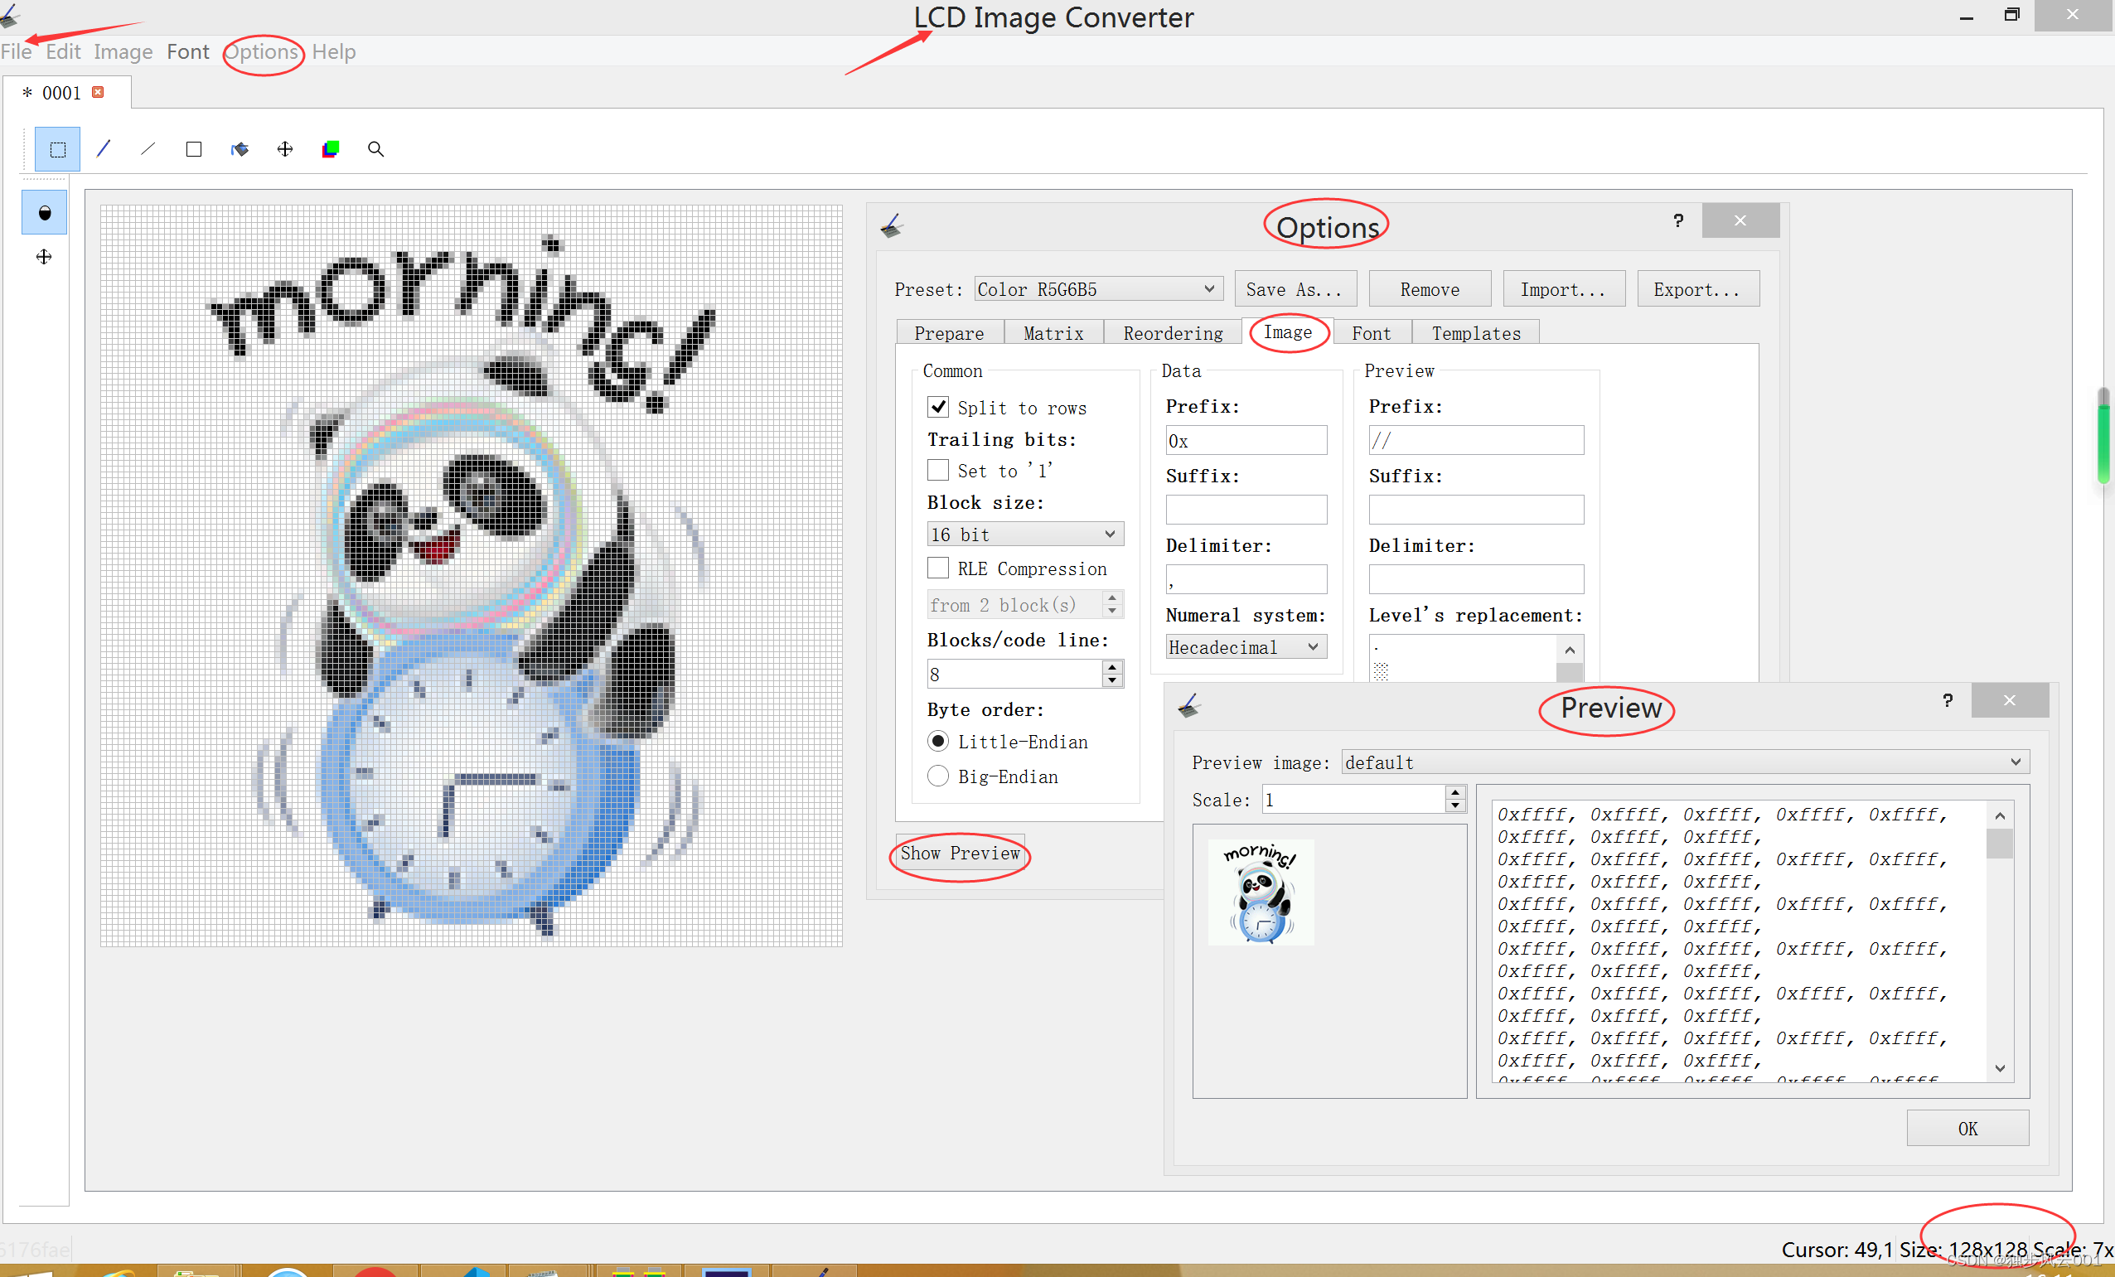
Task: Close the 0001 document tab
Action: tap(99, 92)
